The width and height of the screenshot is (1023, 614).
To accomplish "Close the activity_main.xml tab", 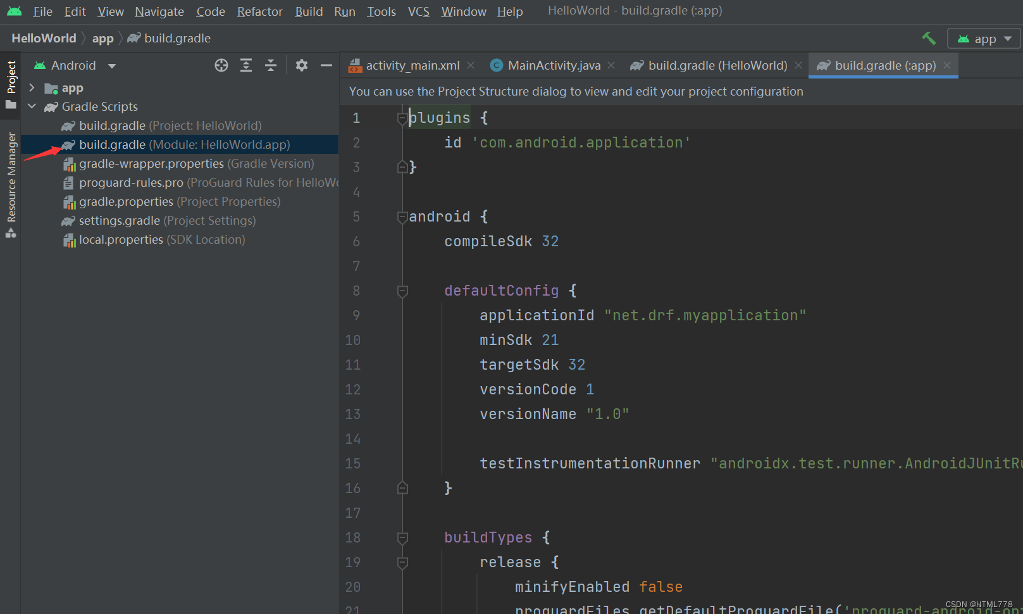I will [x=471, y=65].
